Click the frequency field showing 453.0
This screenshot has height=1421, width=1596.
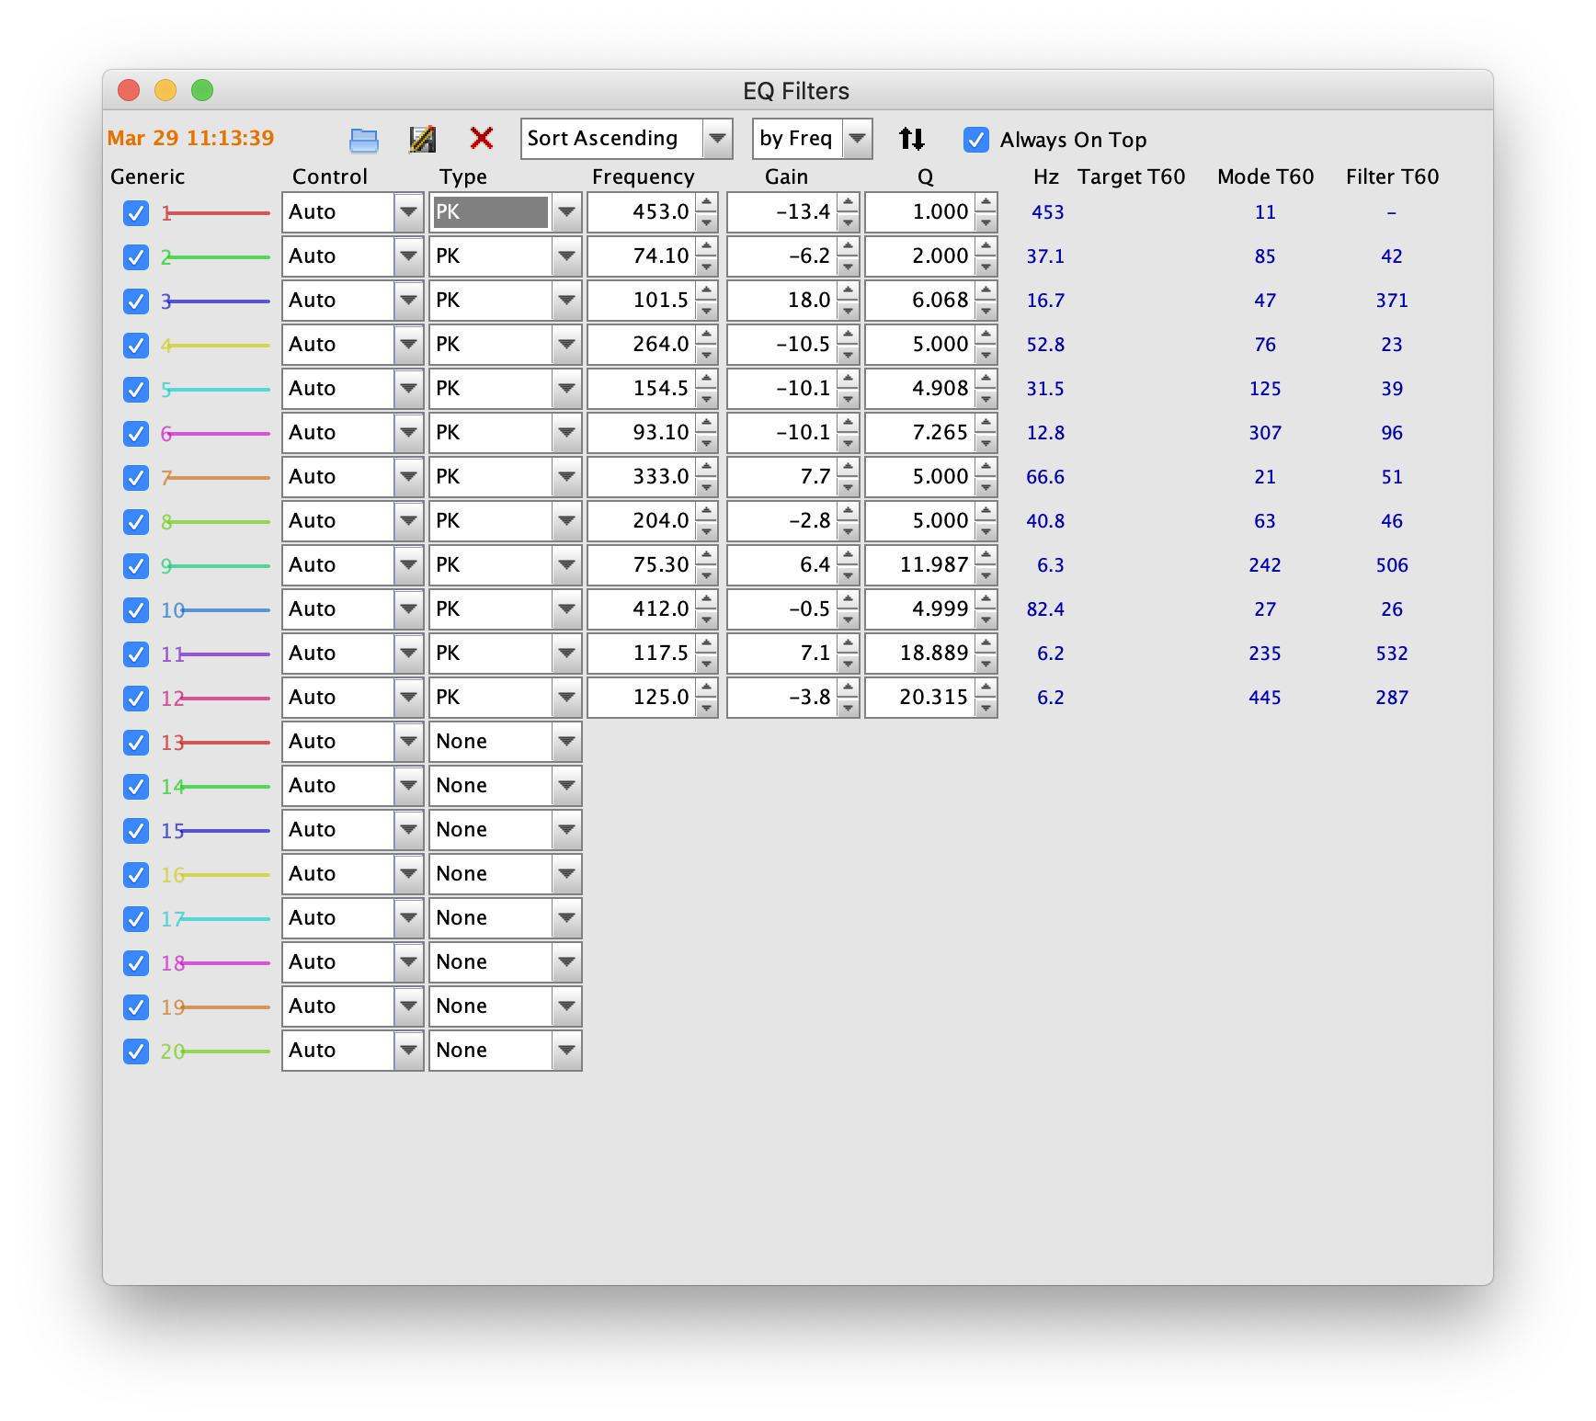[642, 212]
